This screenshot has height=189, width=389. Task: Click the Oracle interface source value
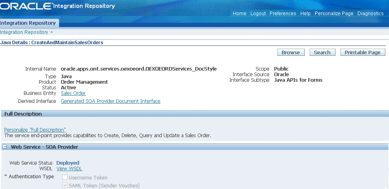click(282, 74)
